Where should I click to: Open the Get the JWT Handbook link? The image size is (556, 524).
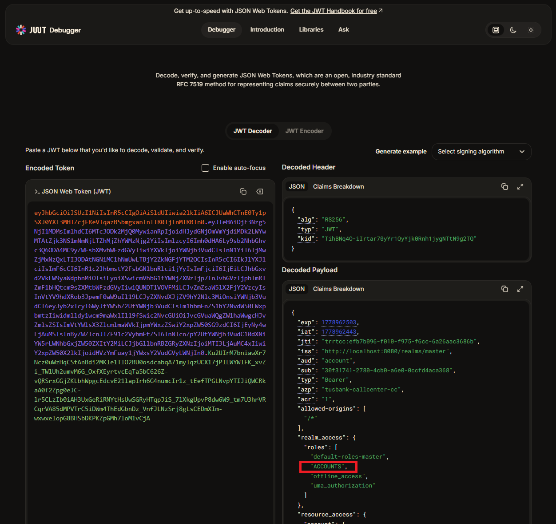(x=336, y=11)
